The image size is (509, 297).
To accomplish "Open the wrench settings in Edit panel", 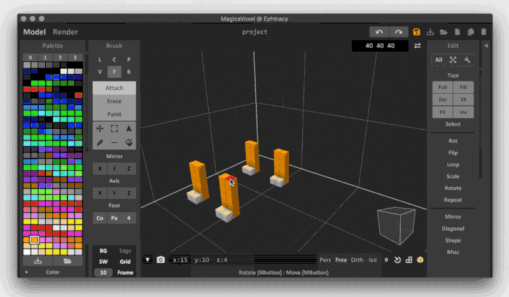I will point(467,60).
